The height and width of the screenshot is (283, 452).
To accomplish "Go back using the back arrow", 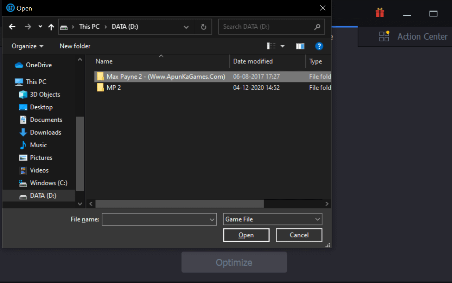I will tap(12, 26).
